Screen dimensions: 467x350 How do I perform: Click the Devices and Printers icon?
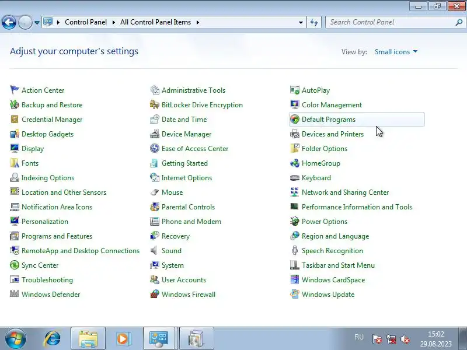point(295,134)
